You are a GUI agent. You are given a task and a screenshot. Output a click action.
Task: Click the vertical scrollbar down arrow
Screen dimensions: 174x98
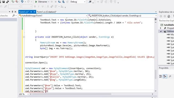(x=156, y=91)
